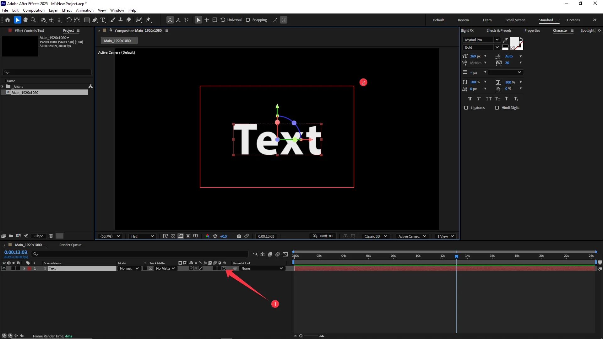Screen dimensions: 603x339
Task: Select the Horizontal Type tool
Action: pyautogui.click(x=103, y=20)
